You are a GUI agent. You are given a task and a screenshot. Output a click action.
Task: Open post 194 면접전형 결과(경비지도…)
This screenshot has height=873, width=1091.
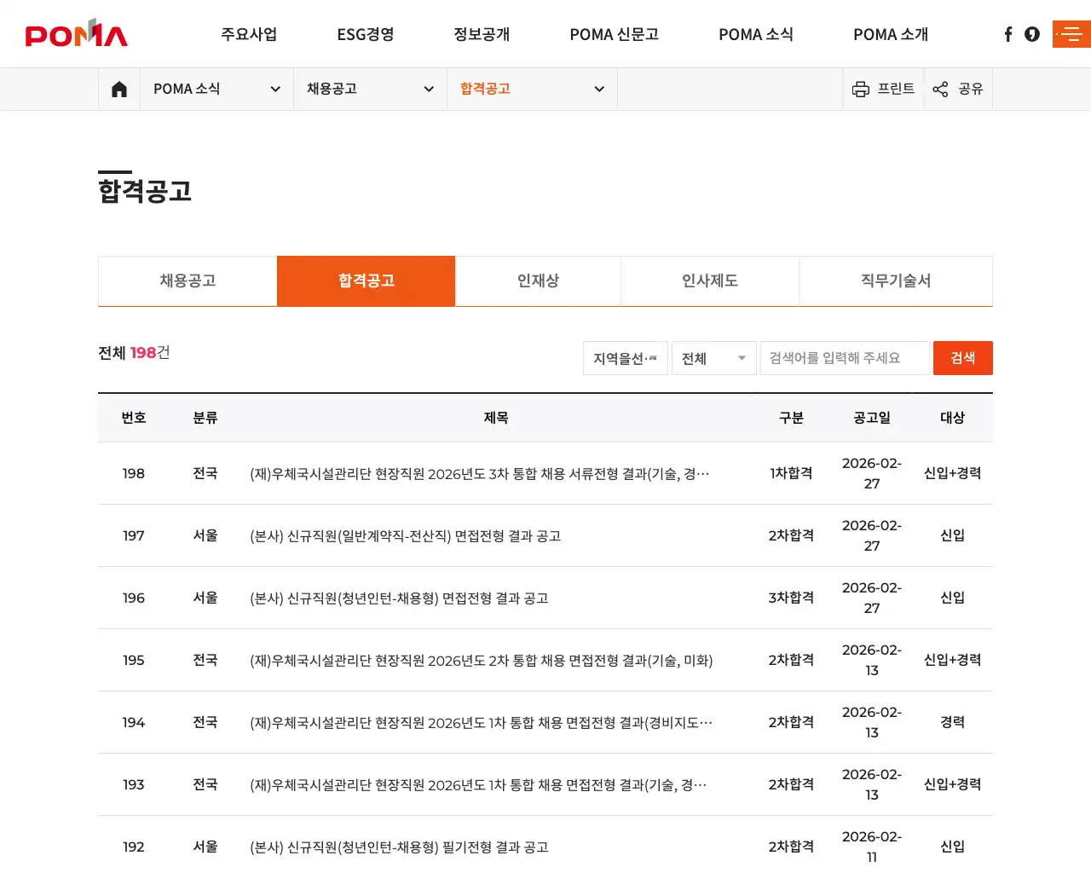point(481,722)
